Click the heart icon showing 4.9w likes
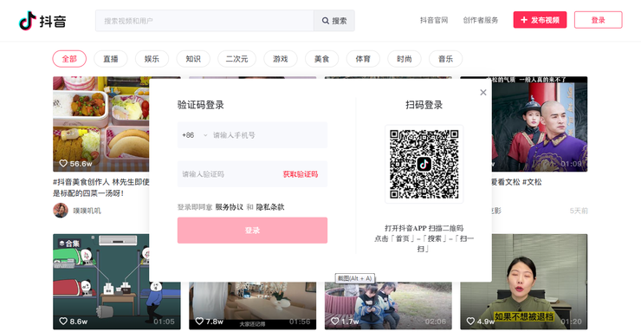The height and width of the screenshot is (332, 641). point(470,322)
